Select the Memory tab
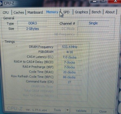This screenshot has width=121, height=114. (x=52, y=12)
